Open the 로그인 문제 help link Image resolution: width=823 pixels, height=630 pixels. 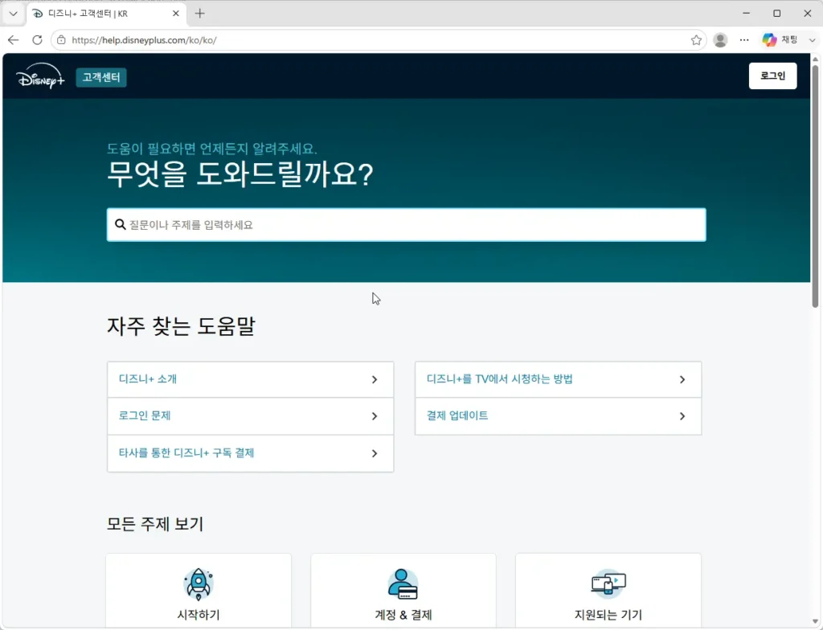[x=145, y=415]
